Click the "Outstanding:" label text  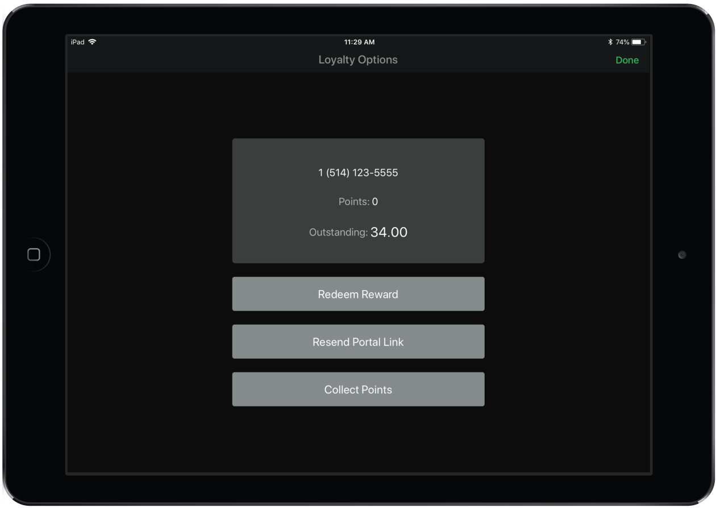point(338,232)
